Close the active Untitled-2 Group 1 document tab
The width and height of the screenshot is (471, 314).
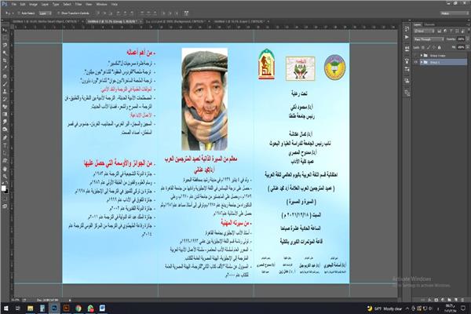[x=141, y=22]
